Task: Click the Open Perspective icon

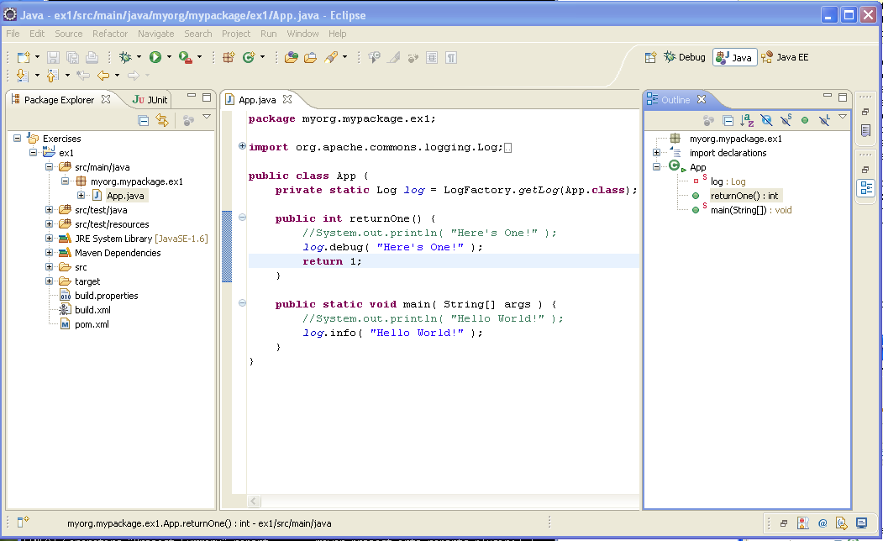Action: [x=650, y=57]
